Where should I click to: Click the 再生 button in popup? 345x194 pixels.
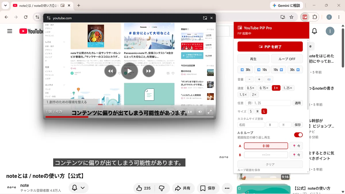253,59
